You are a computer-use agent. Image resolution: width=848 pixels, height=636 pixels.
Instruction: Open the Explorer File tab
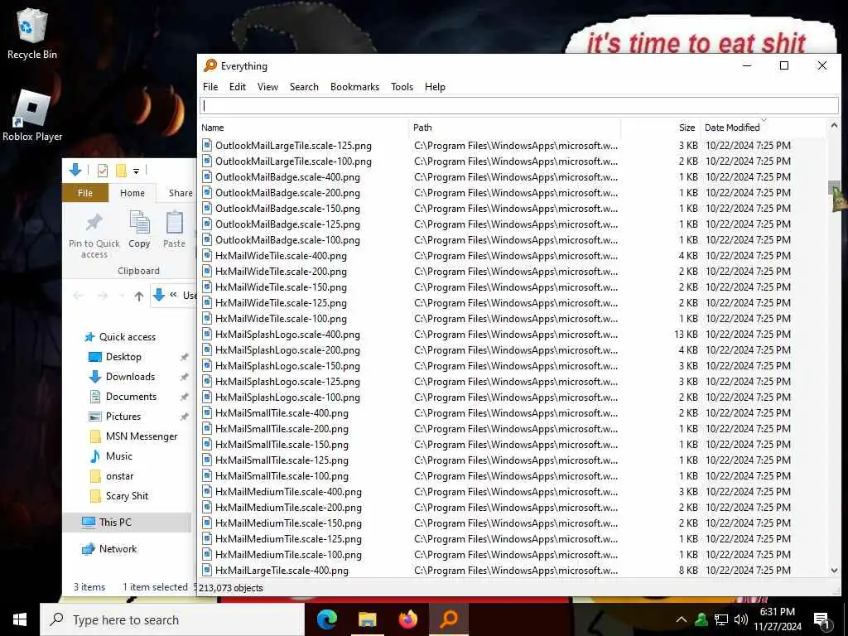point(85,193)
